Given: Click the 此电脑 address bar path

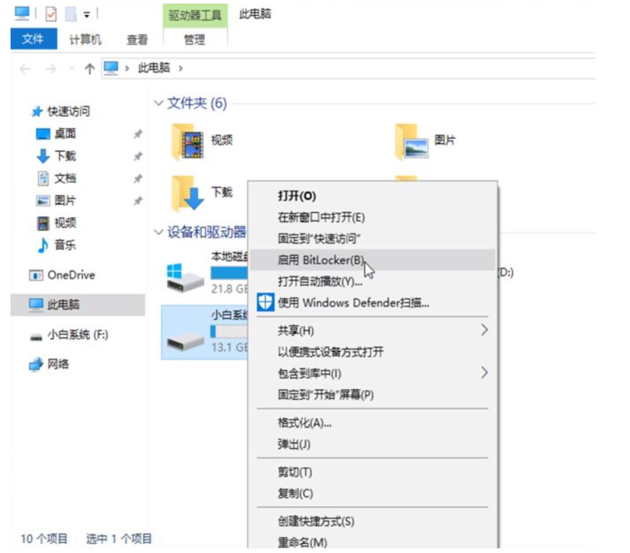Looking at the screenshot, I should pos(154,68).
